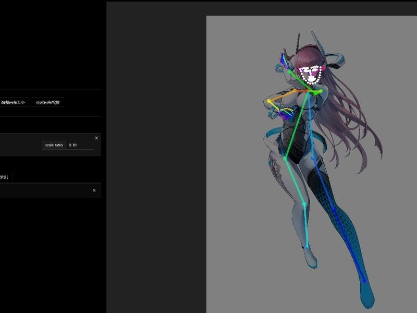
Task: Select the cyan ankle keypoint above grey boot
Action: click(x=307, y=247)
